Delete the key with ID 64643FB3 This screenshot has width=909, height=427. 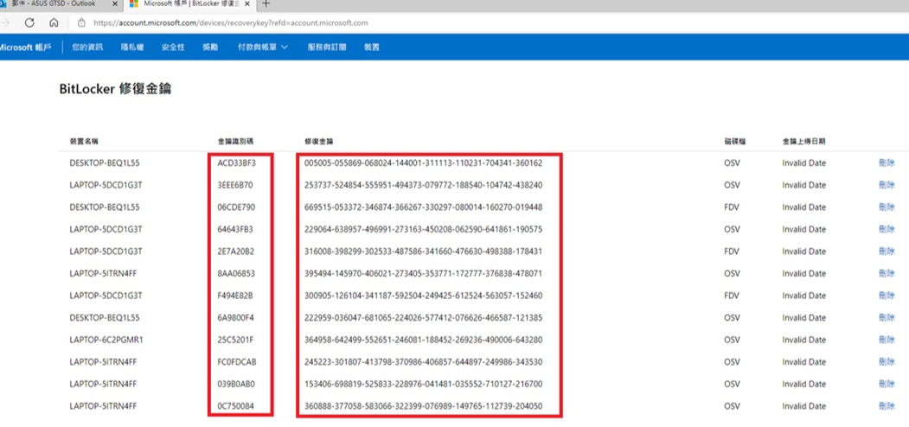click(887, 229)
